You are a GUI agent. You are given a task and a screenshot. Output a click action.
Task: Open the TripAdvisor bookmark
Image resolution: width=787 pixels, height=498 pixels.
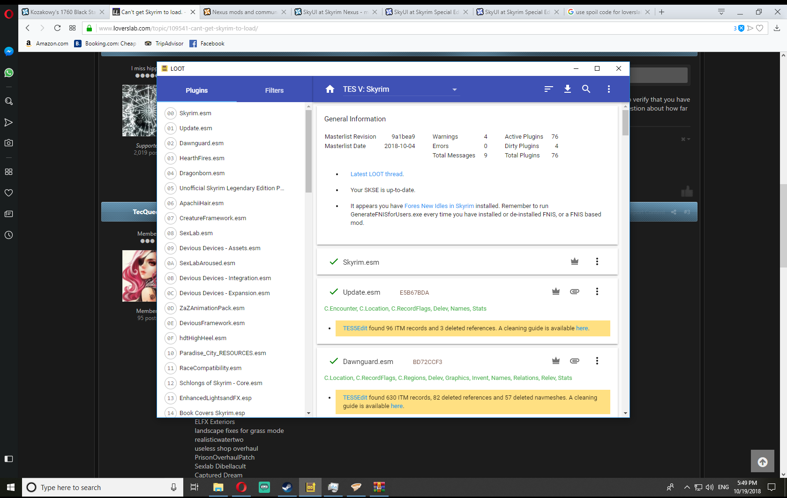click(x=164, y=44)
